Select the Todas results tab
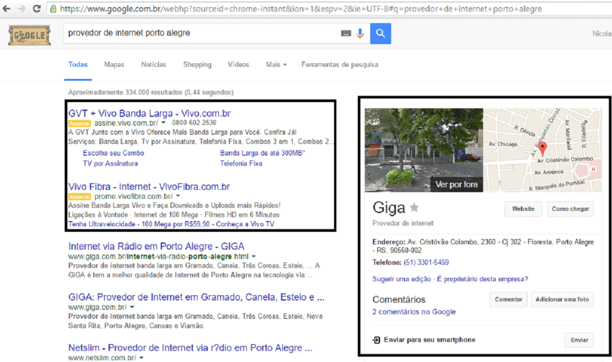Viewport: 612px width, 362px height. pyautogui.click(x=78, y=65)
